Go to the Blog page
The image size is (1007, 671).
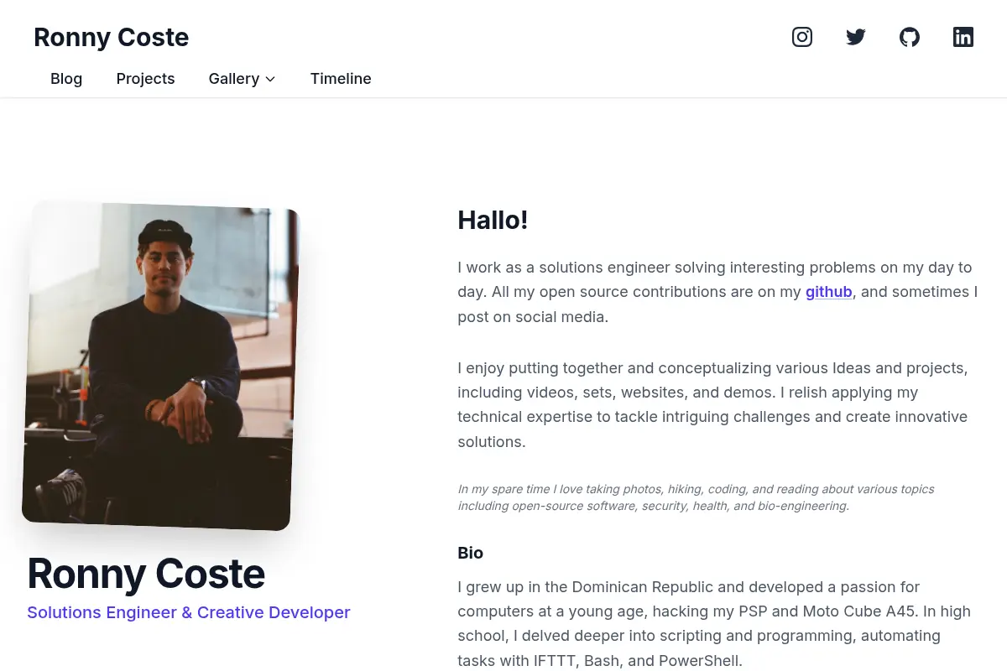66,79
